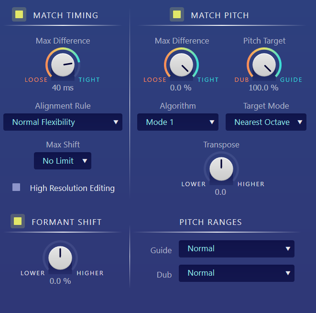Open the Target Mode Nearest Octave dropdown

pyautogui.click(x=266, y=122)
